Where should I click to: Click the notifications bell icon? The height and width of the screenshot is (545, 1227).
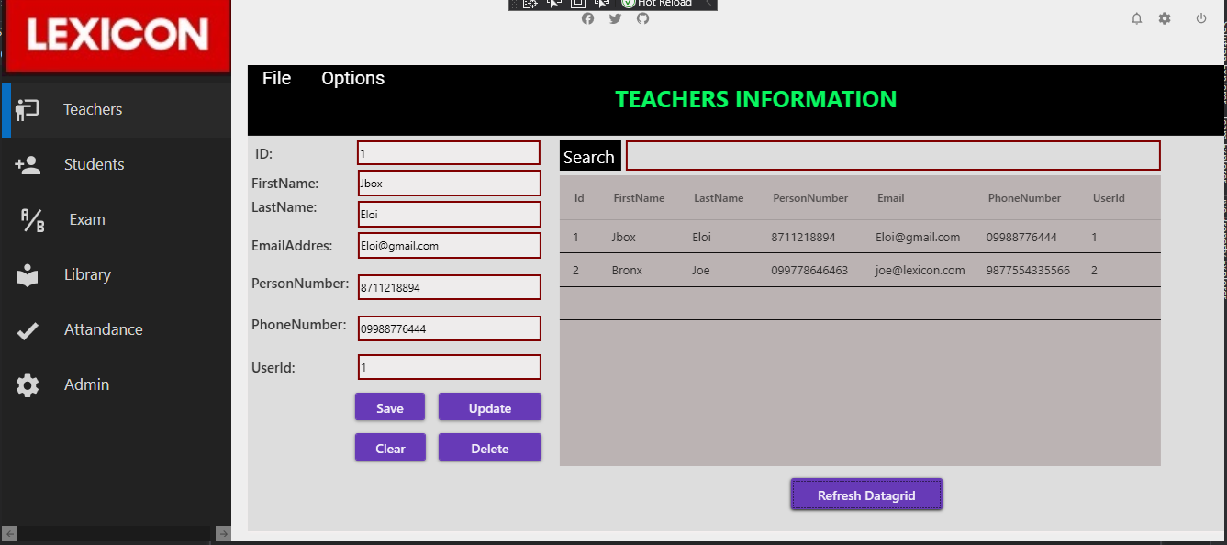tap(1136, 17)
